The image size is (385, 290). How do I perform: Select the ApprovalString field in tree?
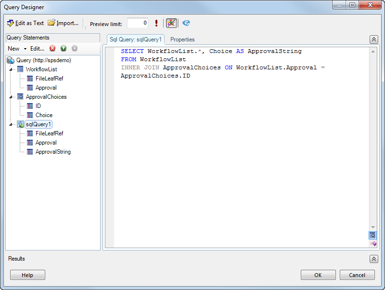tap(53, 152)
